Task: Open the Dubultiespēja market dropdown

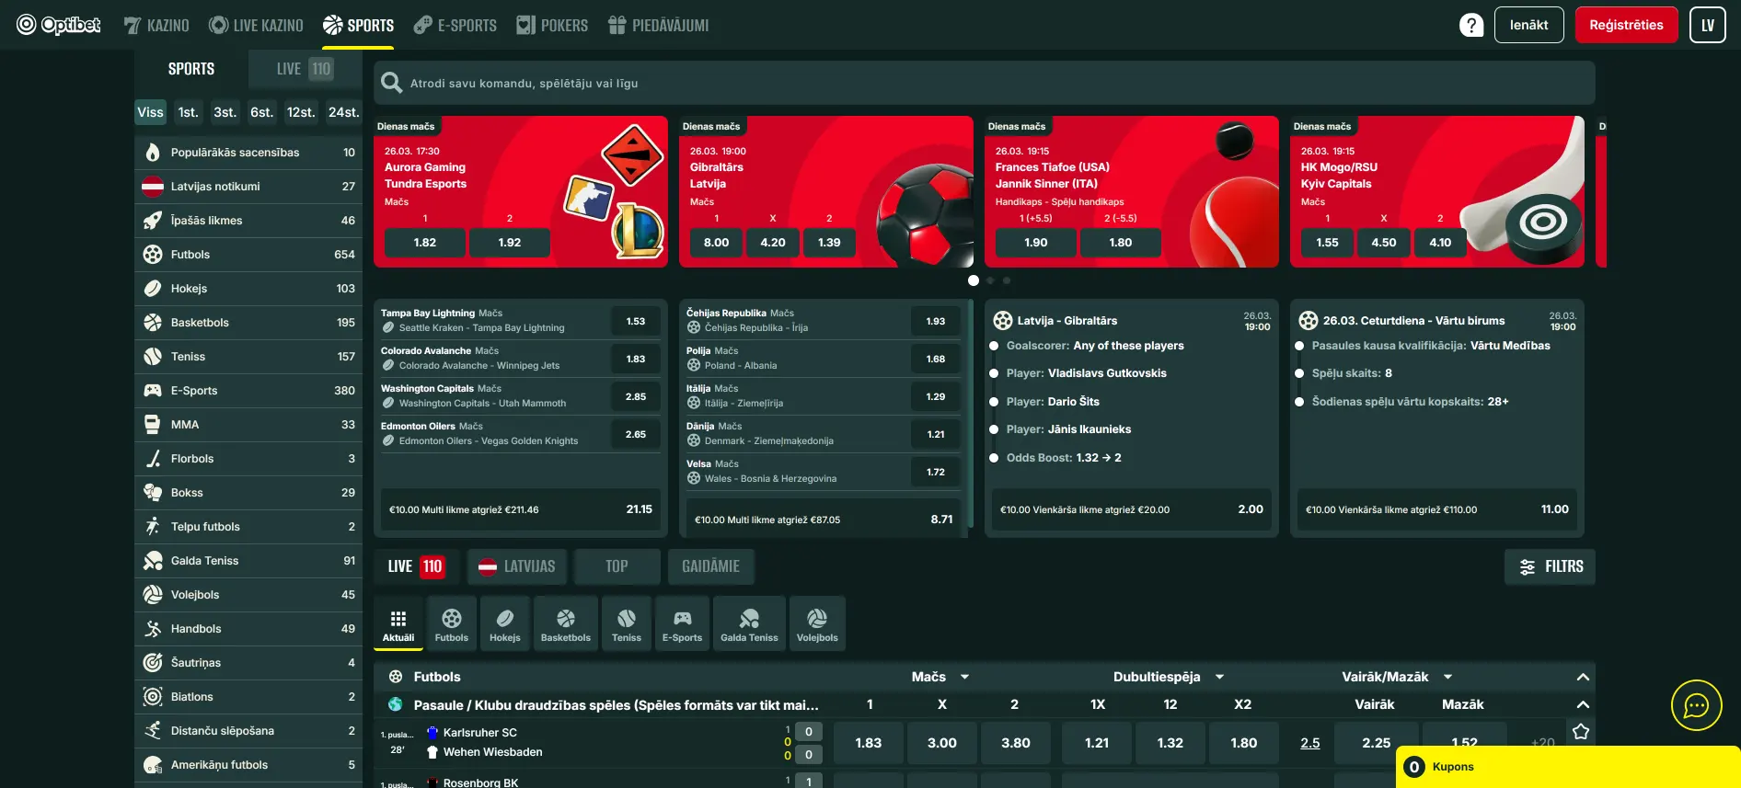Action: tap(1169, 677)
